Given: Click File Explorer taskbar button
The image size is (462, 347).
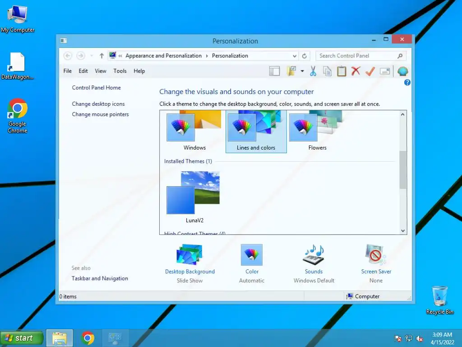Looking at the screenshot, I should point(60,338).
